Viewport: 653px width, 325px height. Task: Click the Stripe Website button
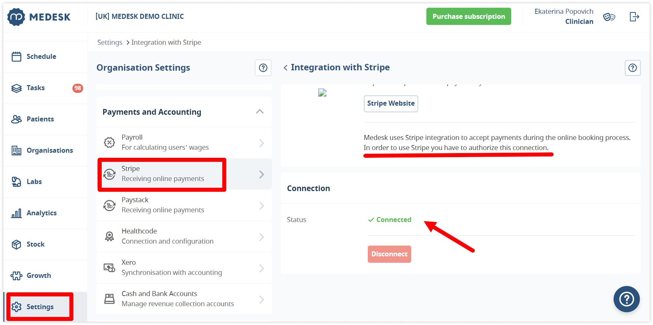click(391, 104)
